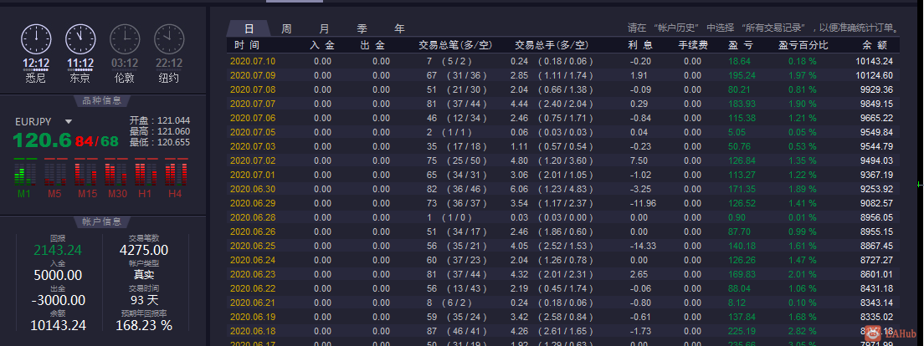The width and height of the screenshot is (924, 346).
Task: Click the 交易总手(多/空) column header
Action: [x=552, y=45]
